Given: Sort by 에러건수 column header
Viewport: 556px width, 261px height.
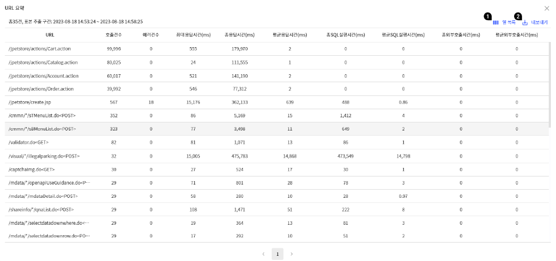Looking at the screenshot, I should tap(151, 35).
